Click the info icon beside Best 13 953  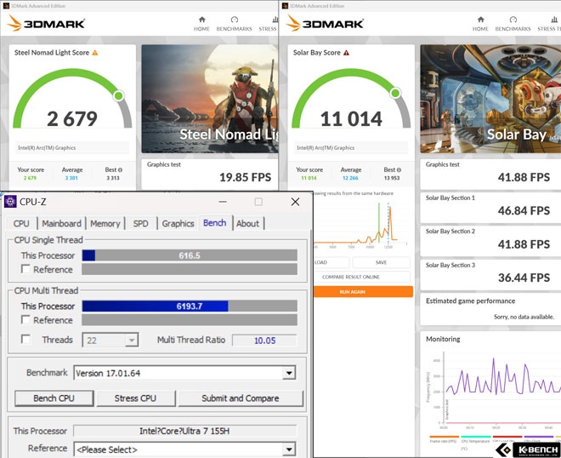(399, 170)
